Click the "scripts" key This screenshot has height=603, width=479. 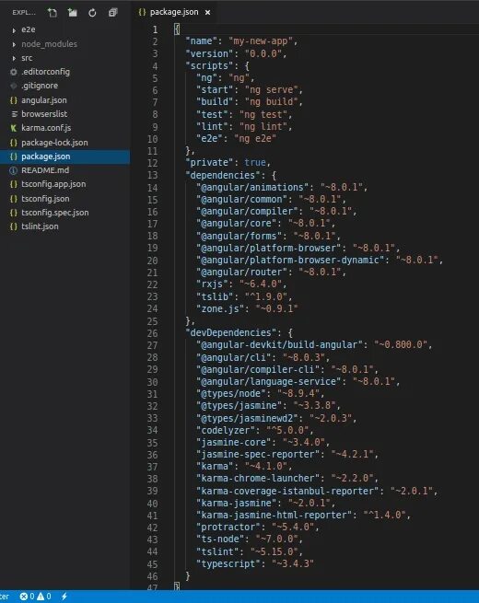coord(209,65)
